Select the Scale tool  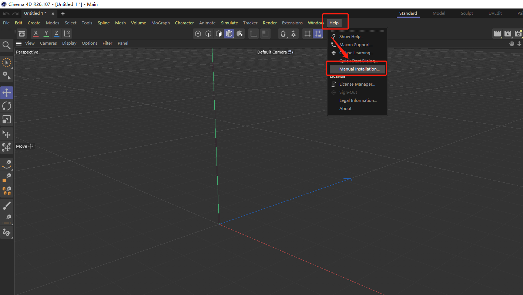click(6, 119)
